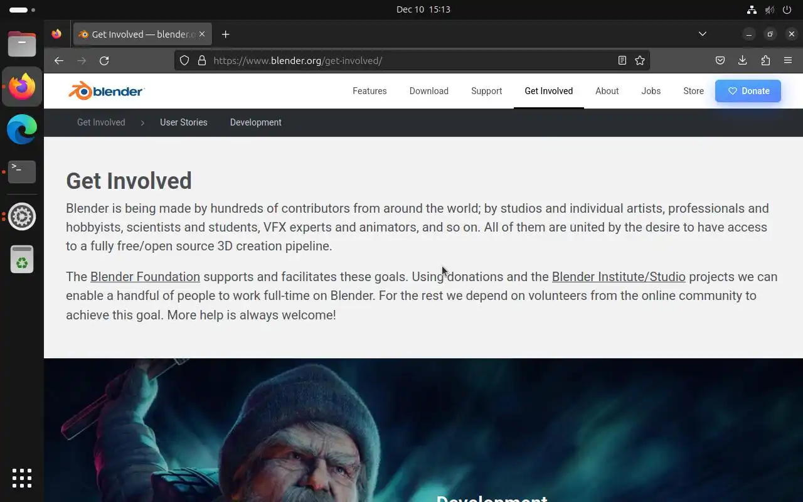Click Get Involved breadcrumb in the subnav
Viewport: 803px width, 502px height.
[101, 122]
